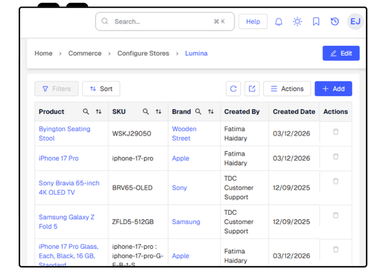This screenshot has width=386, height=274.
Task: Open iPhone 17 Pro product link
Action: pyautogui.click(x=59, y=158)
